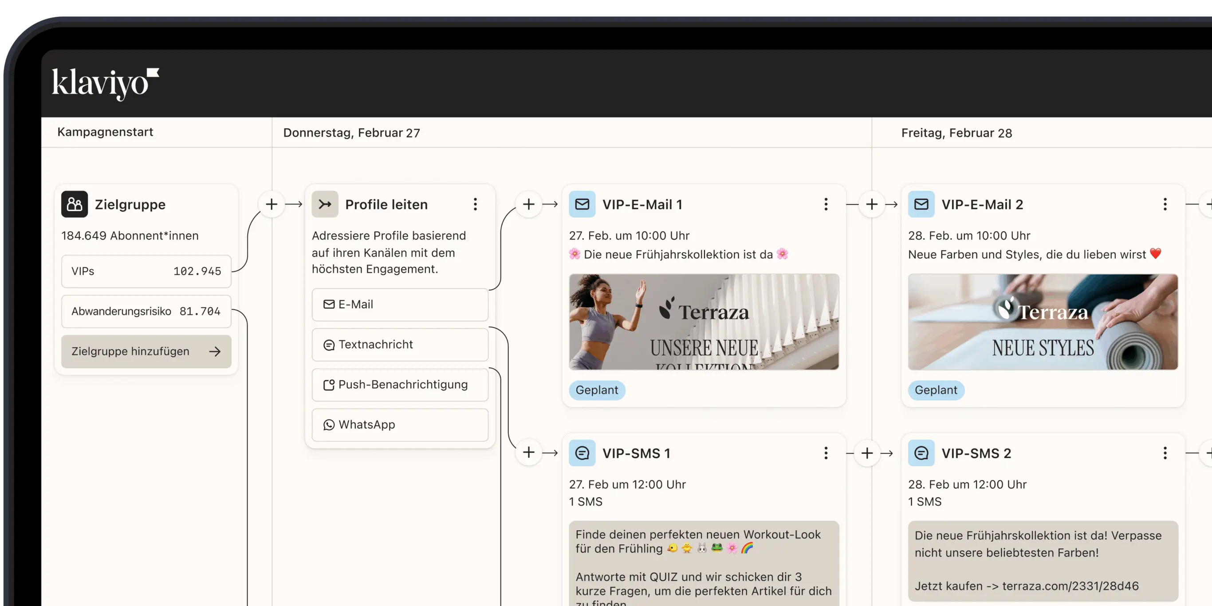Click the chat icon in Textnachricht option
The height and width of the screenshot is (606, 1212).
[x=329, y=345]
